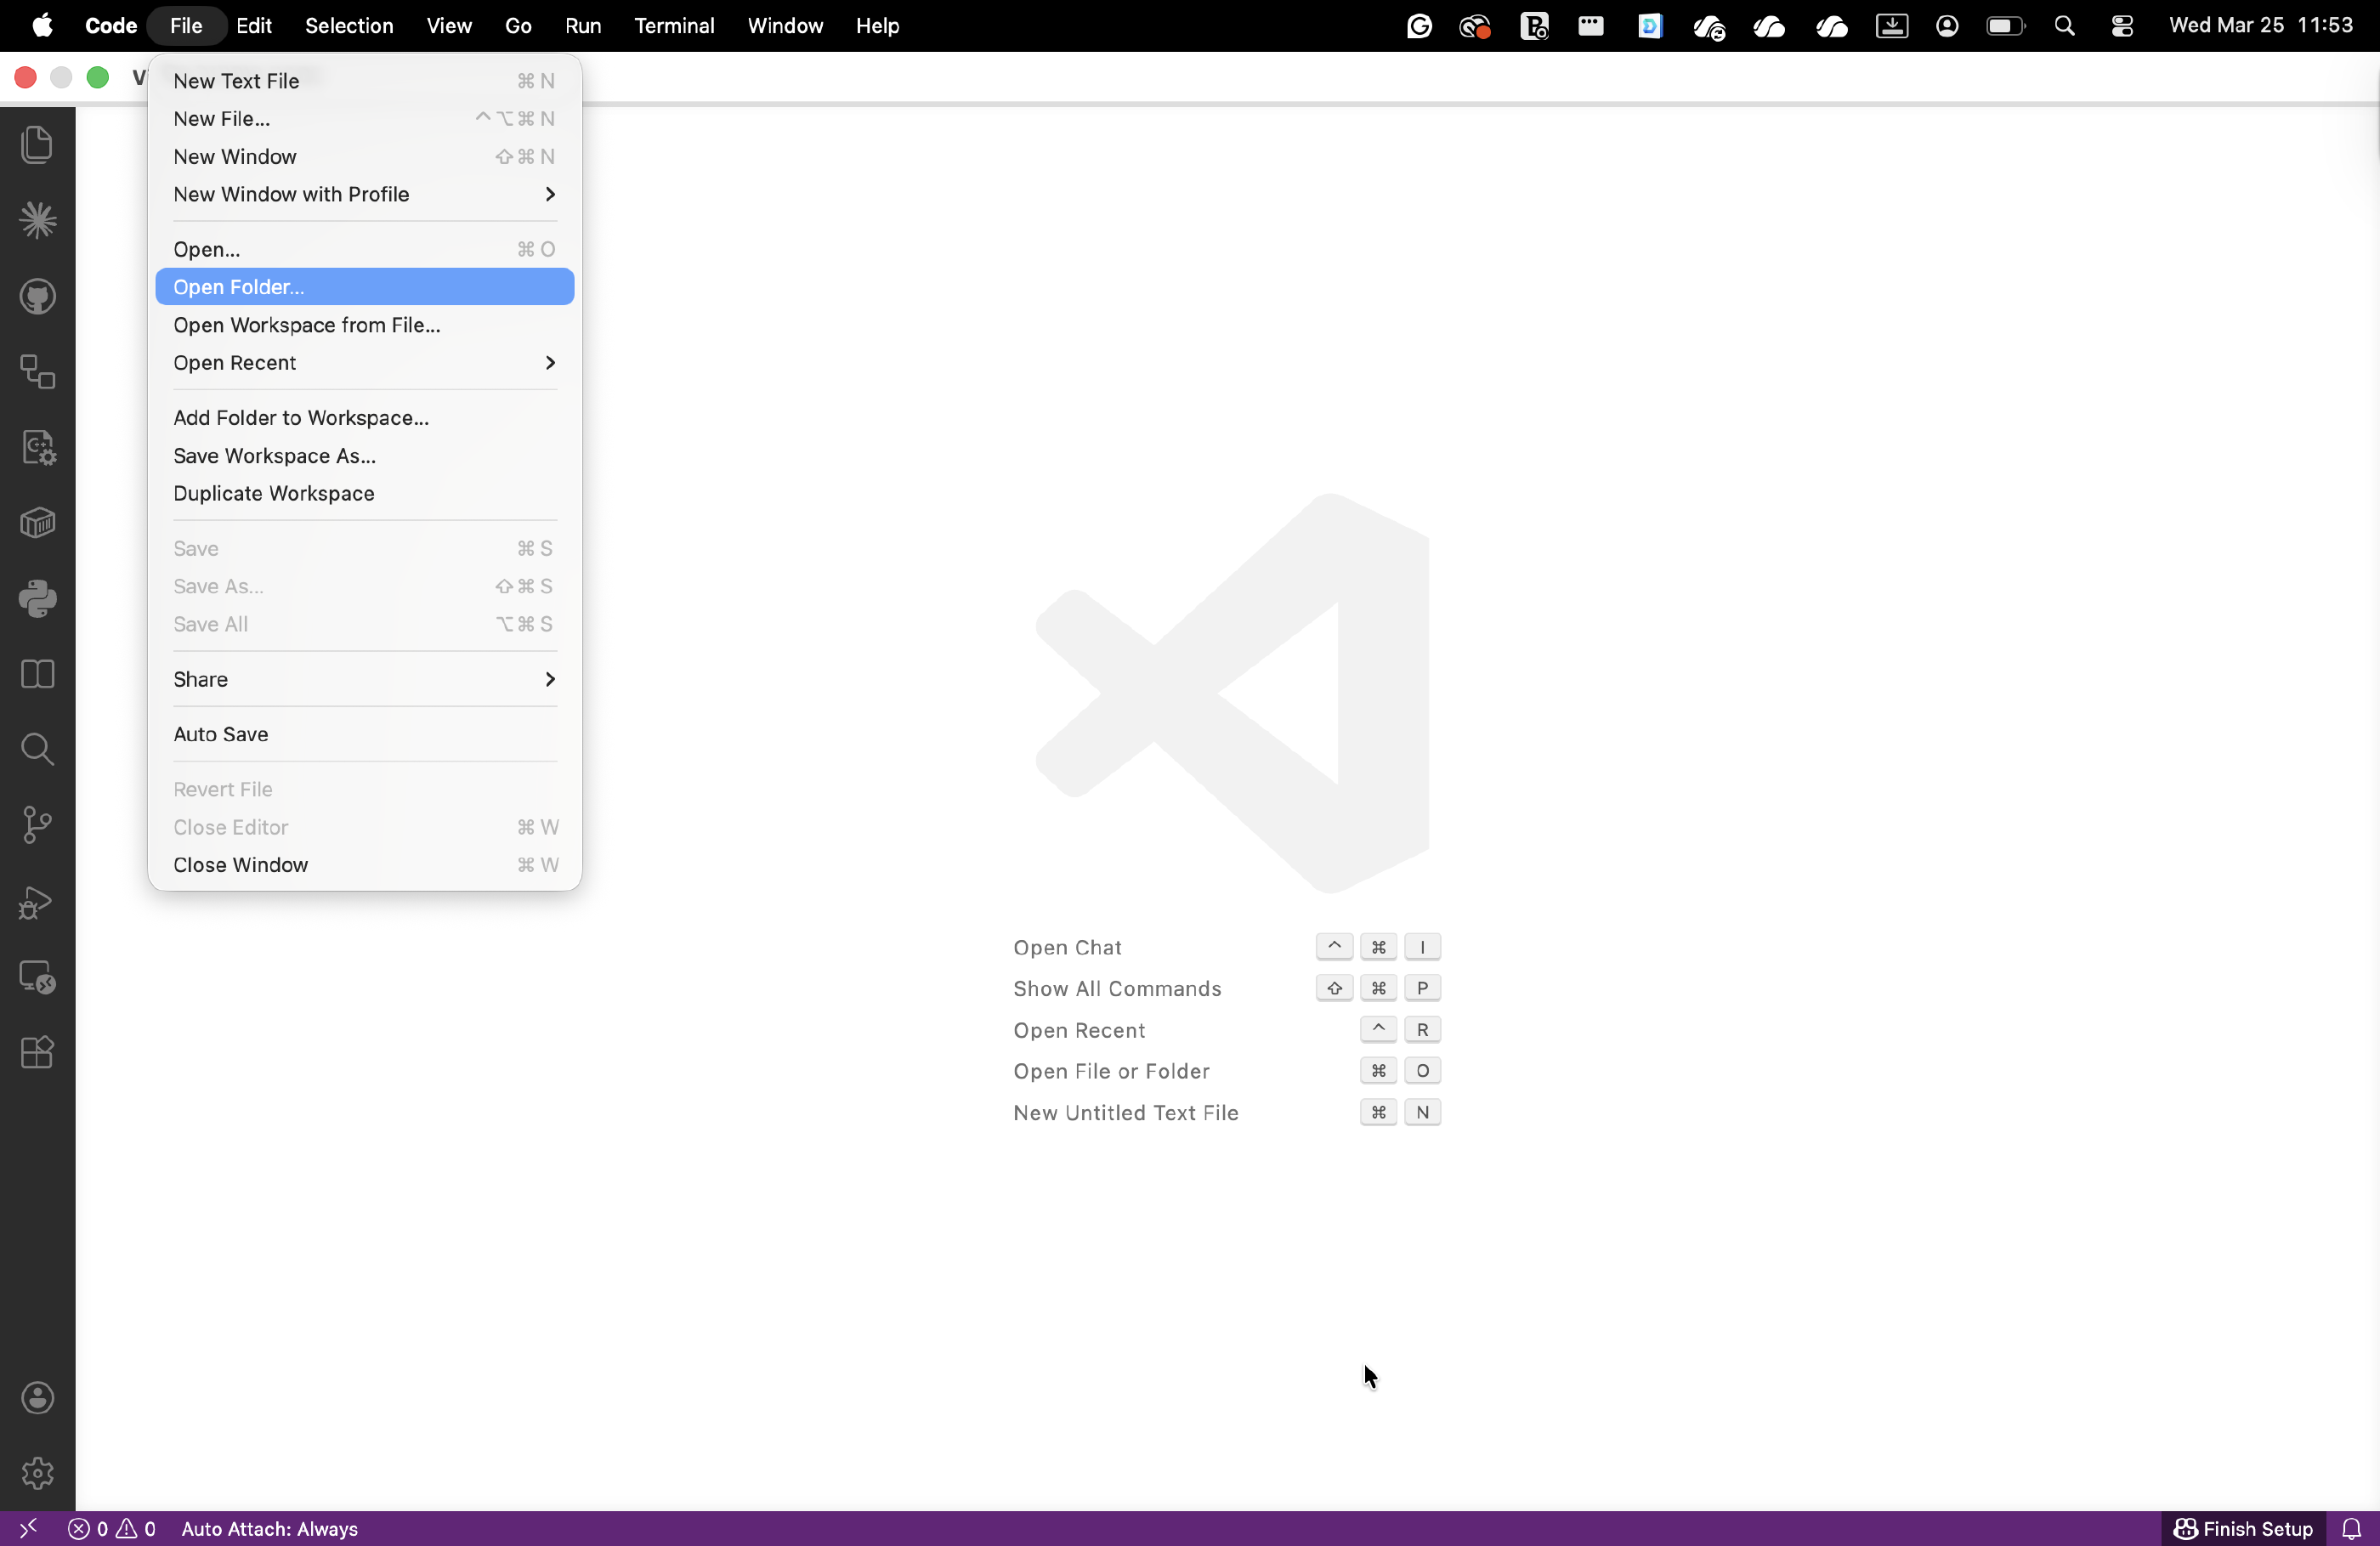Open Manage settings gear icon
The height and width of the screenshot is (1546, 2380).
(37, 1473)
